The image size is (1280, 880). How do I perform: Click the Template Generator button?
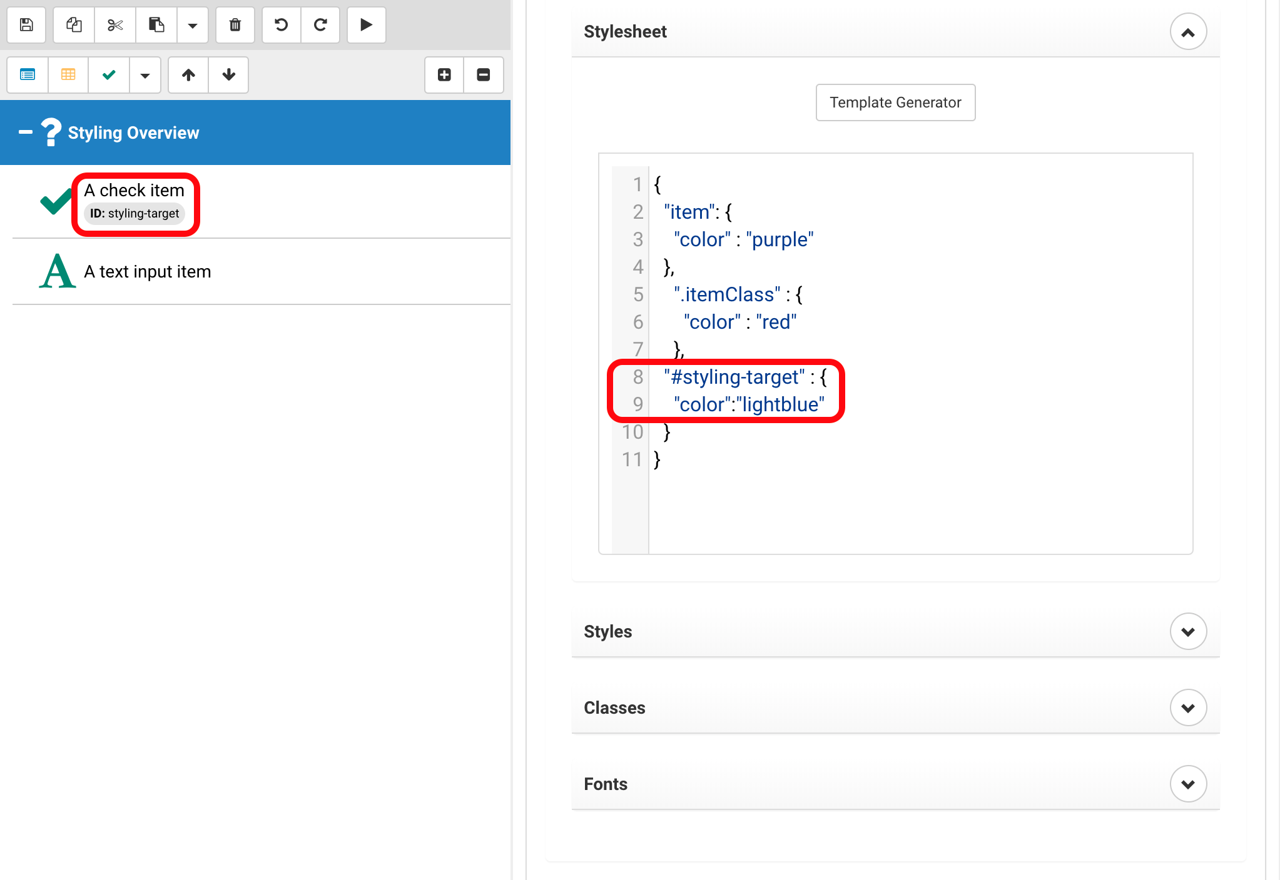point(895,102)
